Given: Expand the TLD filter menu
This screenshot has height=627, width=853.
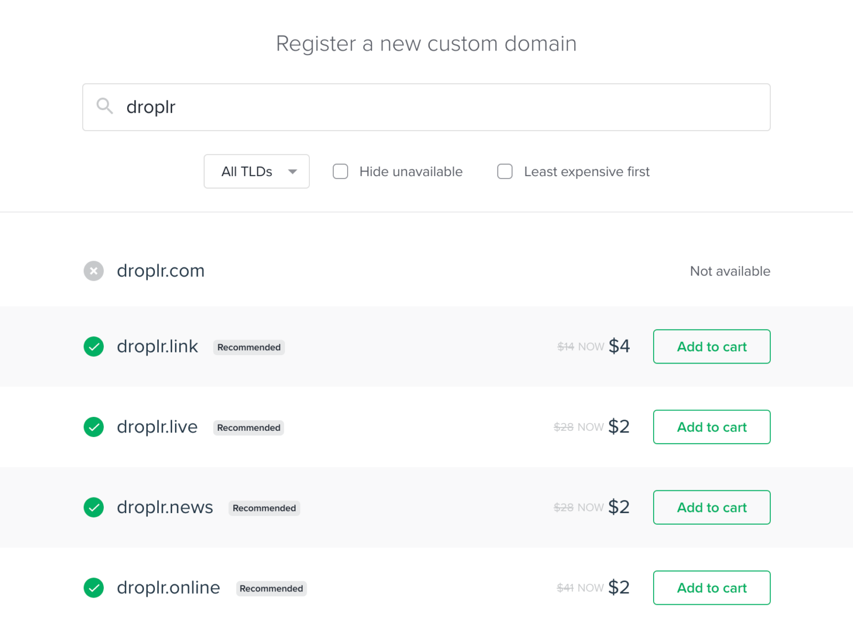Looking at the screenshot, I should (256, 171).
